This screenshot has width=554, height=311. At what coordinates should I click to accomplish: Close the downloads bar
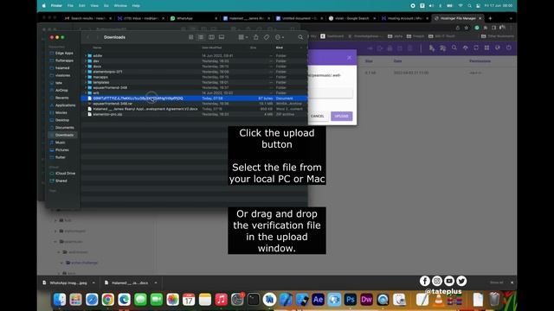[x=512, y=282]
